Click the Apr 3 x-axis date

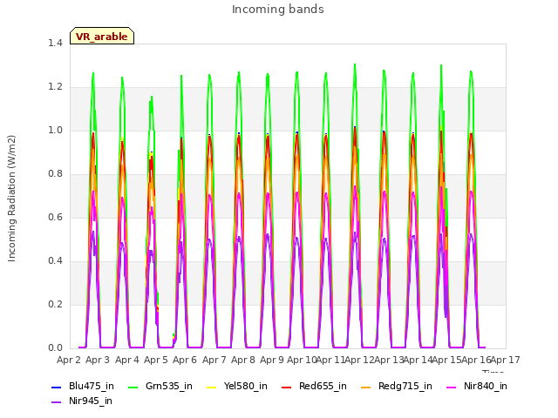coord(98,360)
